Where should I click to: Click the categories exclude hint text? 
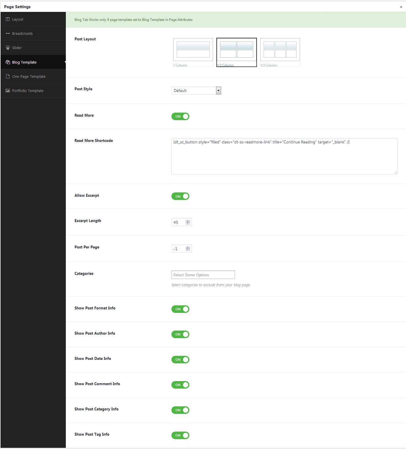(x=211, y=285)
